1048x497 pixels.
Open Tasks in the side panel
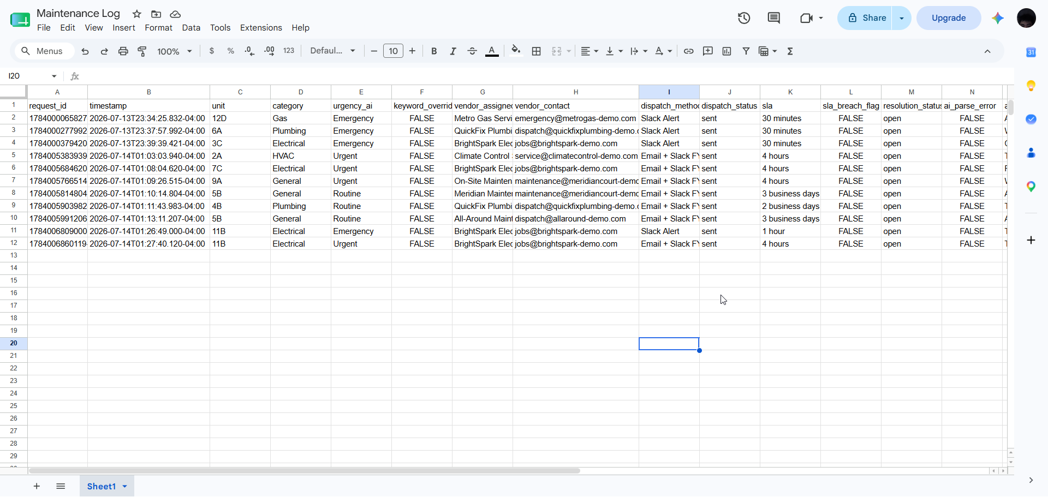coord(1031,119)
